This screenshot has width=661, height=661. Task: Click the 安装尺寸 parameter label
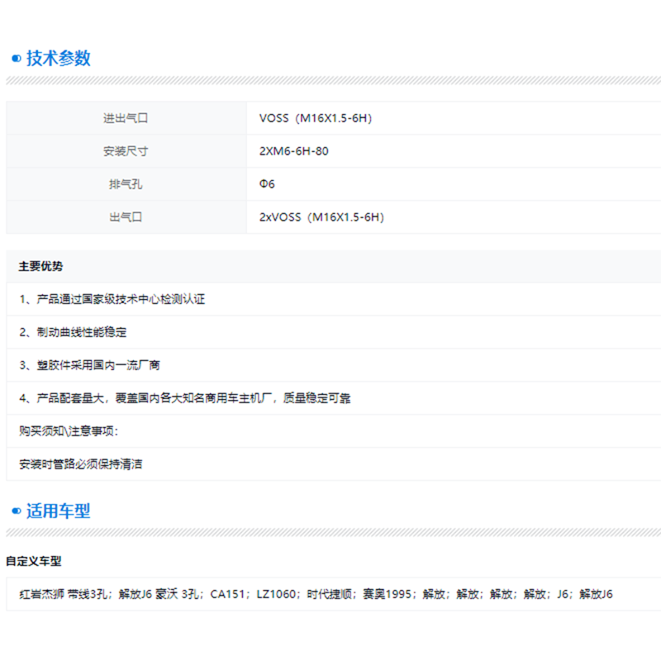(126, 151)
